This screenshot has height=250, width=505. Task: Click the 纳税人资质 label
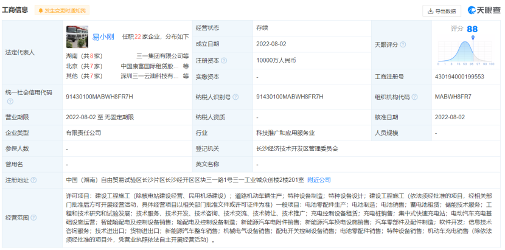pyautogui.click(x=211, y=117)
